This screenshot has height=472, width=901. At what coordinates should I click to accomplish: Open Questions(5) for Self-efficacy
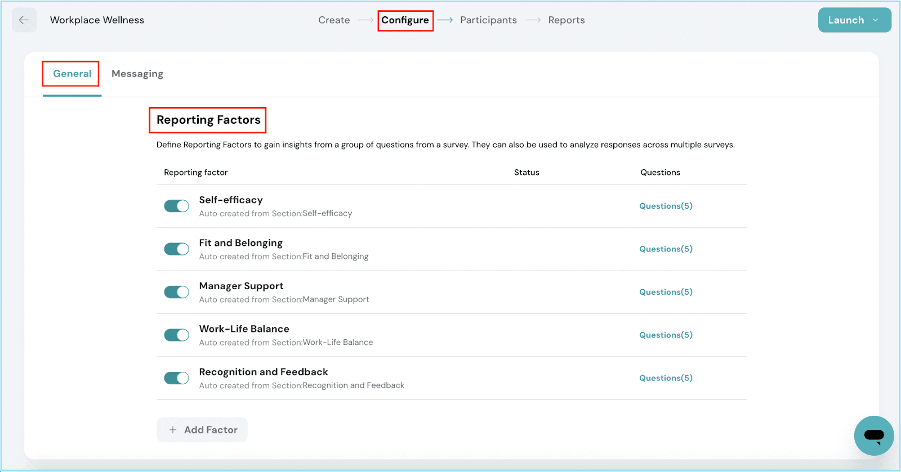(x=666, y=206)
